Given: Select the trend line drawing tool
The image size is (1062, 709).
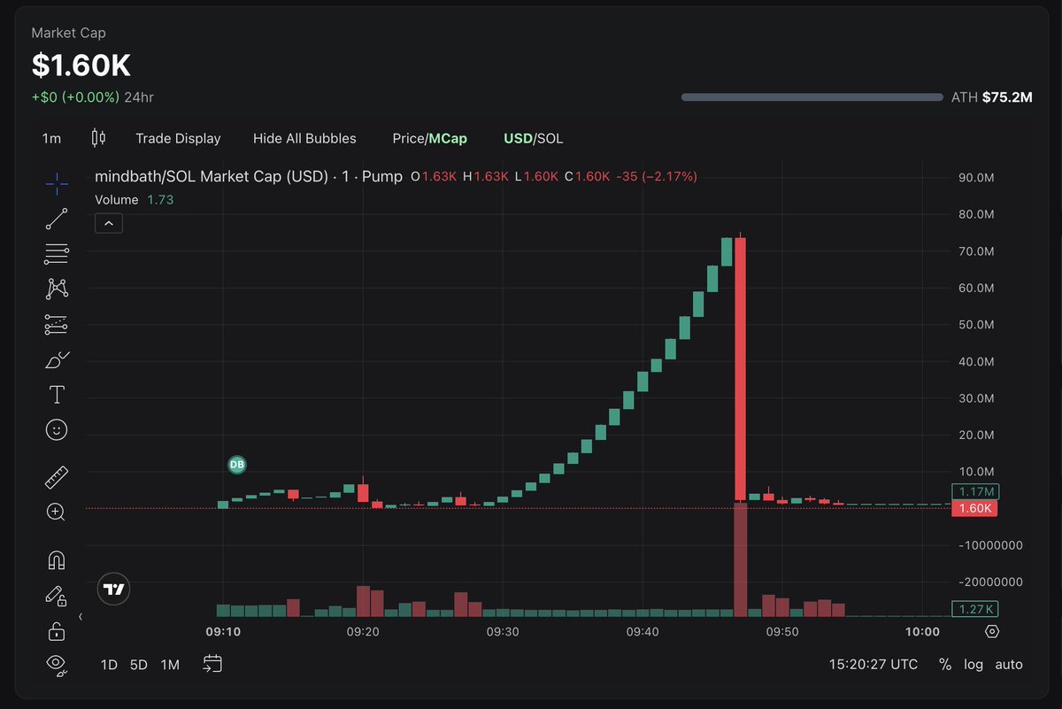Looking at the screenshot, I should 57,219.
